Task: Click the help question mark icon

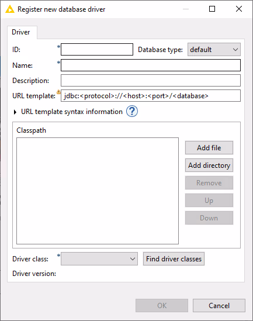Action: (x=132, y=111)
